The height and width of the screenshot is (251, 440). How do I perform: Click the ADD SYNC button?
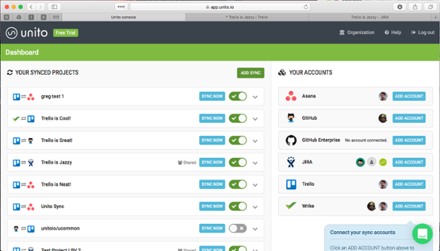250,73
